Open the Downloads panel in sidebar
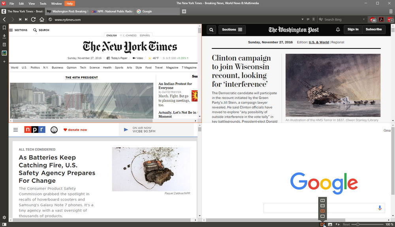 pos(4,36)
